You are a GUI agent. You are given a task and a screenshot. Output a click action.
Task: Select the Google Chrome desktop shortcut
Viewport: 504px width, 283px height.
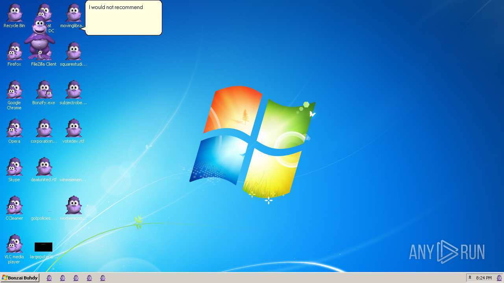click(x=14, y=96)
